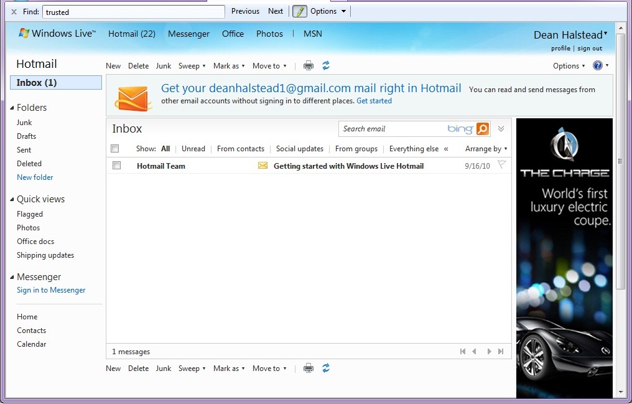The height and width of the screenshot is (404, 632).
Task: Open Messenger in top navigation
Action: 188,34
